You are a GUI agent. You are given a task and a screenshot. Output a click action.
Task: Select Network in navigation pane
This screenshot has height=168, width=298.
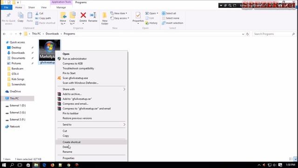(15, 126)
